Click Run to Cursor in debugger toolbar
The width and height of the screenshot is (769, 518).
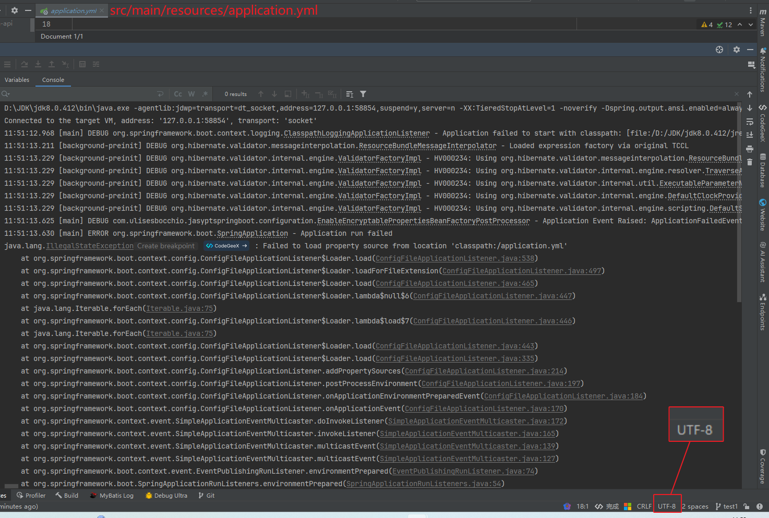(65, 64)
